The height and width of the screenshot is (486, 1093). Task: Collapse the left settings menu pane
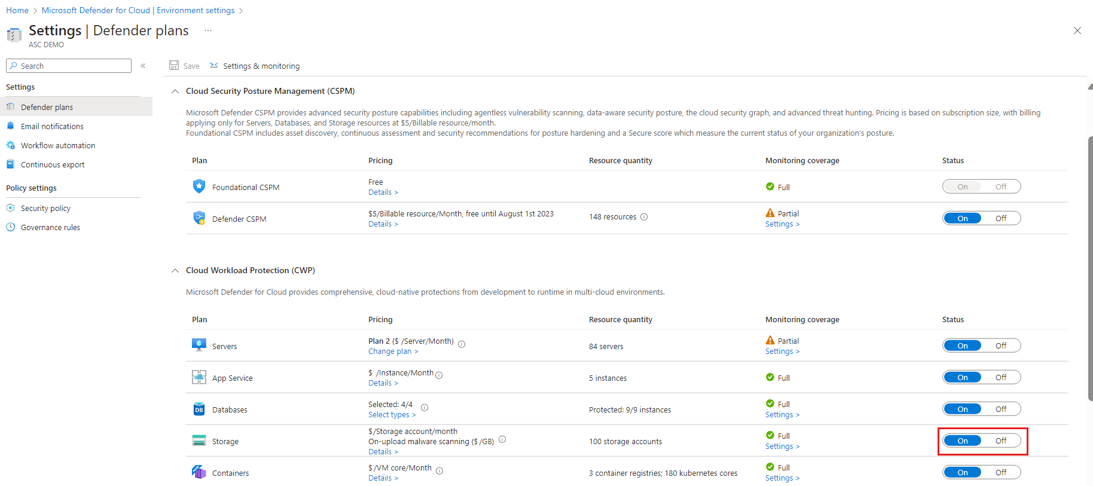click(x=143, y=66)
